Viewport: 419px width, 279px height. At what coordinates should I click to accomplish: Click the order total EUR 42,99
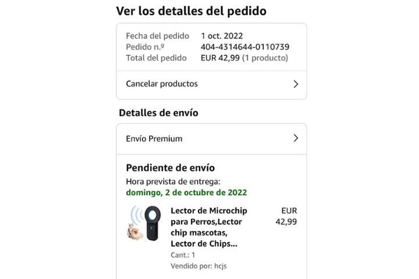tap(220, 58)
